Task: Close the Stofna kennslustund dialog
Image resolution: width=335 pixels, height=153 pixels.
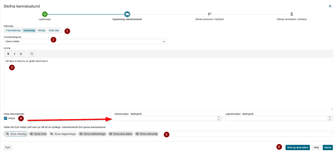Action: pos(330,6)
